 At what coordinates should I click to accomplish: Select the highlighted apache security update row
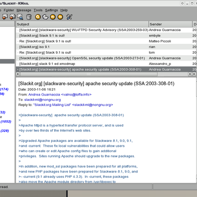coord(106,69)
